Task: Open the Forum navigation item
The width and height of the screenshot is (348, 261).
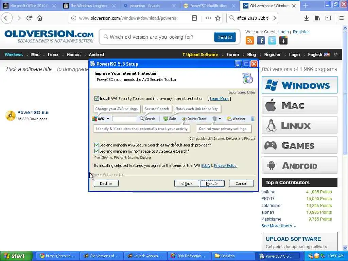Action: 232,55
